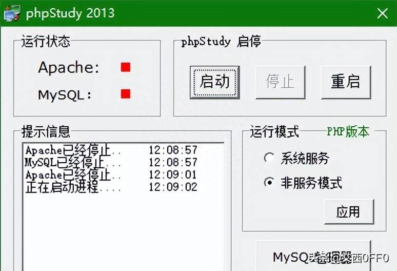The width and height of the screenshot is (397, 271).
Task: Click the red Apache status indicator
Action: point(126,67)
